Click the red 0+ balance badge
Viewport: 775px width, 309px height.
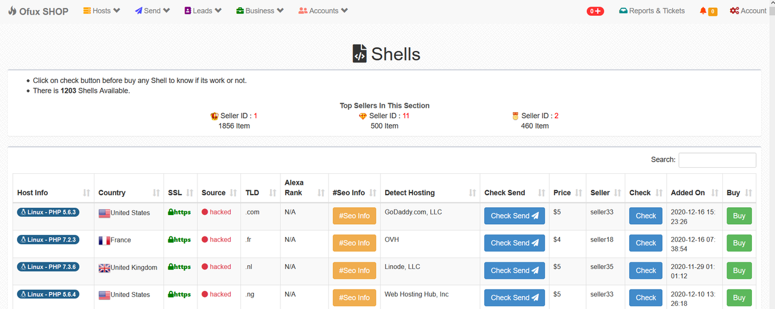(x=595, y=11)
